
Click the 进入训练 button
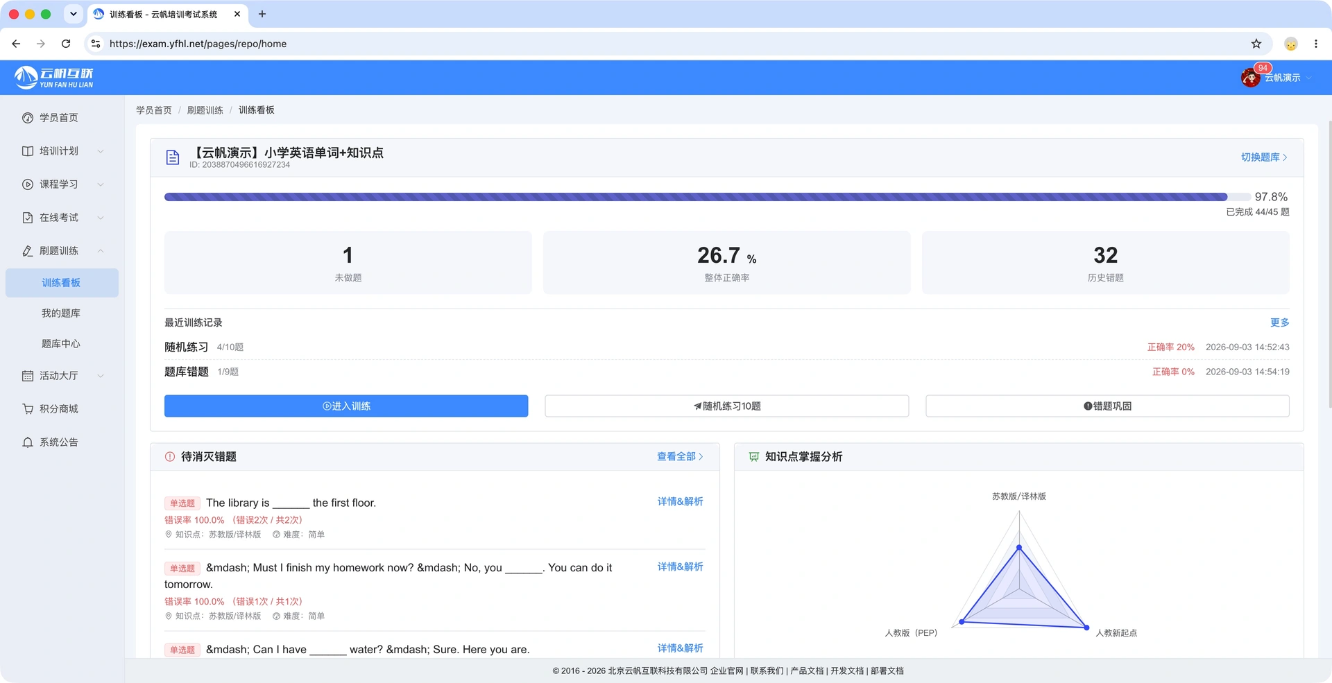pyautogui.click(x=346, y=406)
